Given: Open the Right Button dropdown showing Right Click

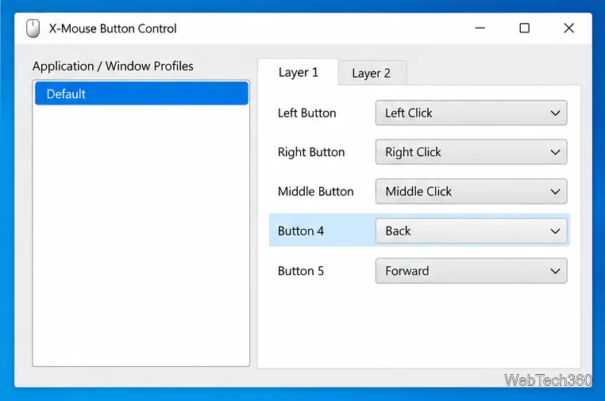Looking at the screenshot, I should coord(471,152).
